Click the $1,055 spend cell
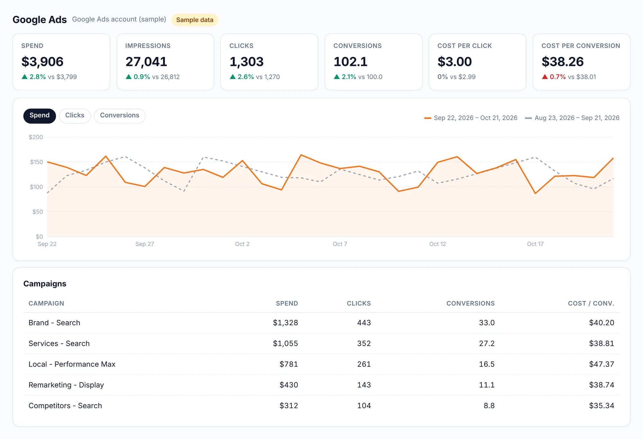 click(x=285, y=344)
